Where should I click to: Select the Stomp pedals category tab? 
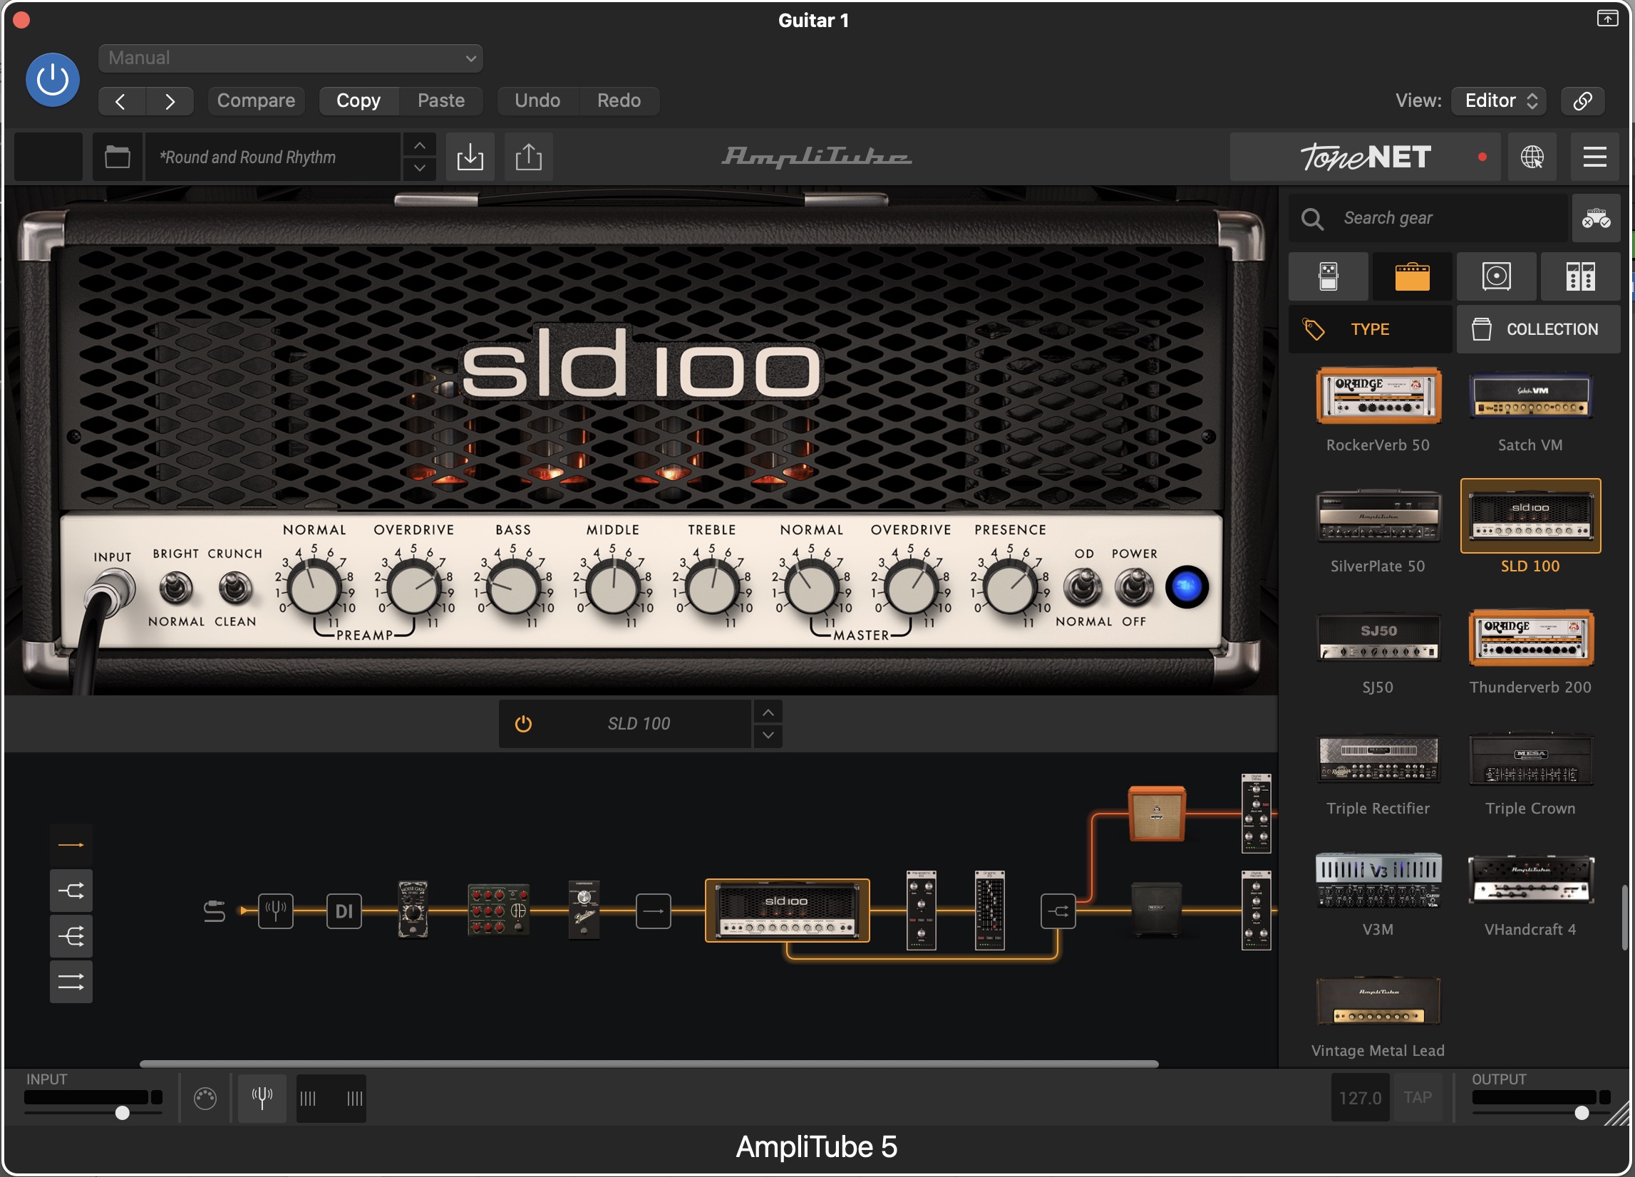click(x=1328, y=276)
